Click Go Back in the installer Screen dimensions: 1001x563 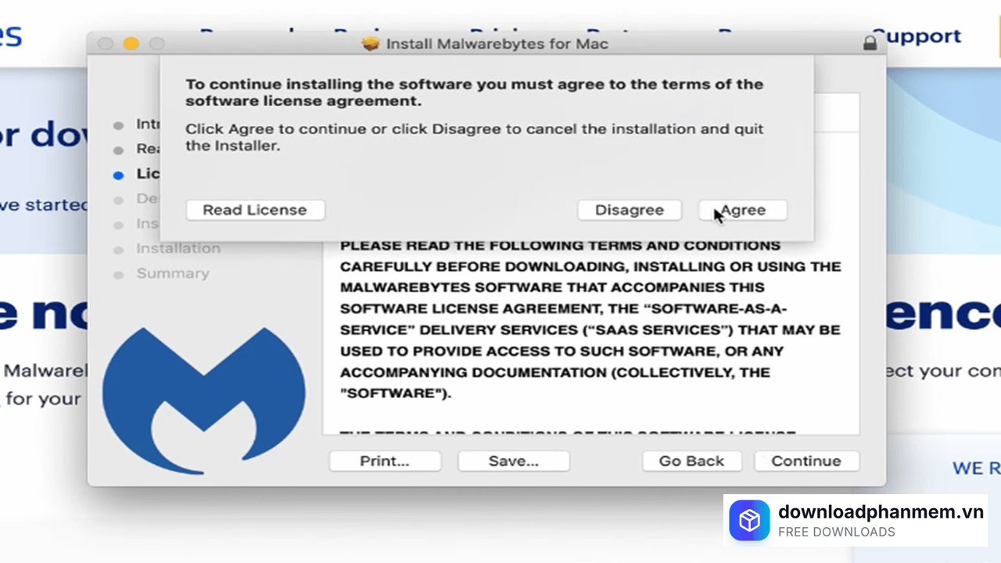tap(691, 461)
